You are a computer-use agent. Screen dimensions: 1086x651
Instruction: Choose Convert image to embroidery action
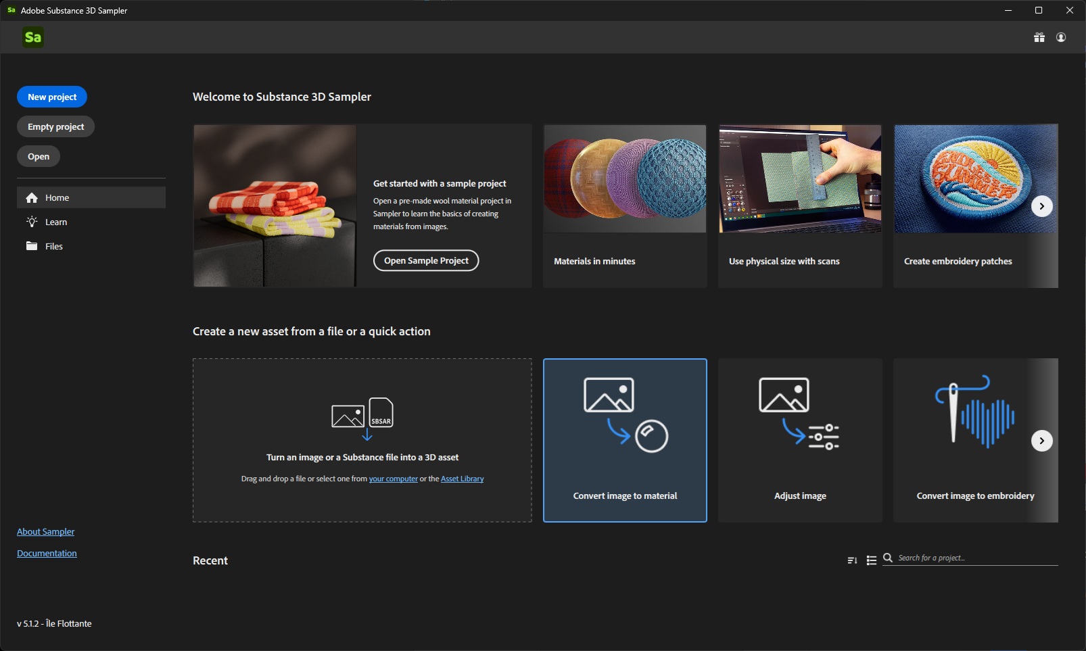975,440
